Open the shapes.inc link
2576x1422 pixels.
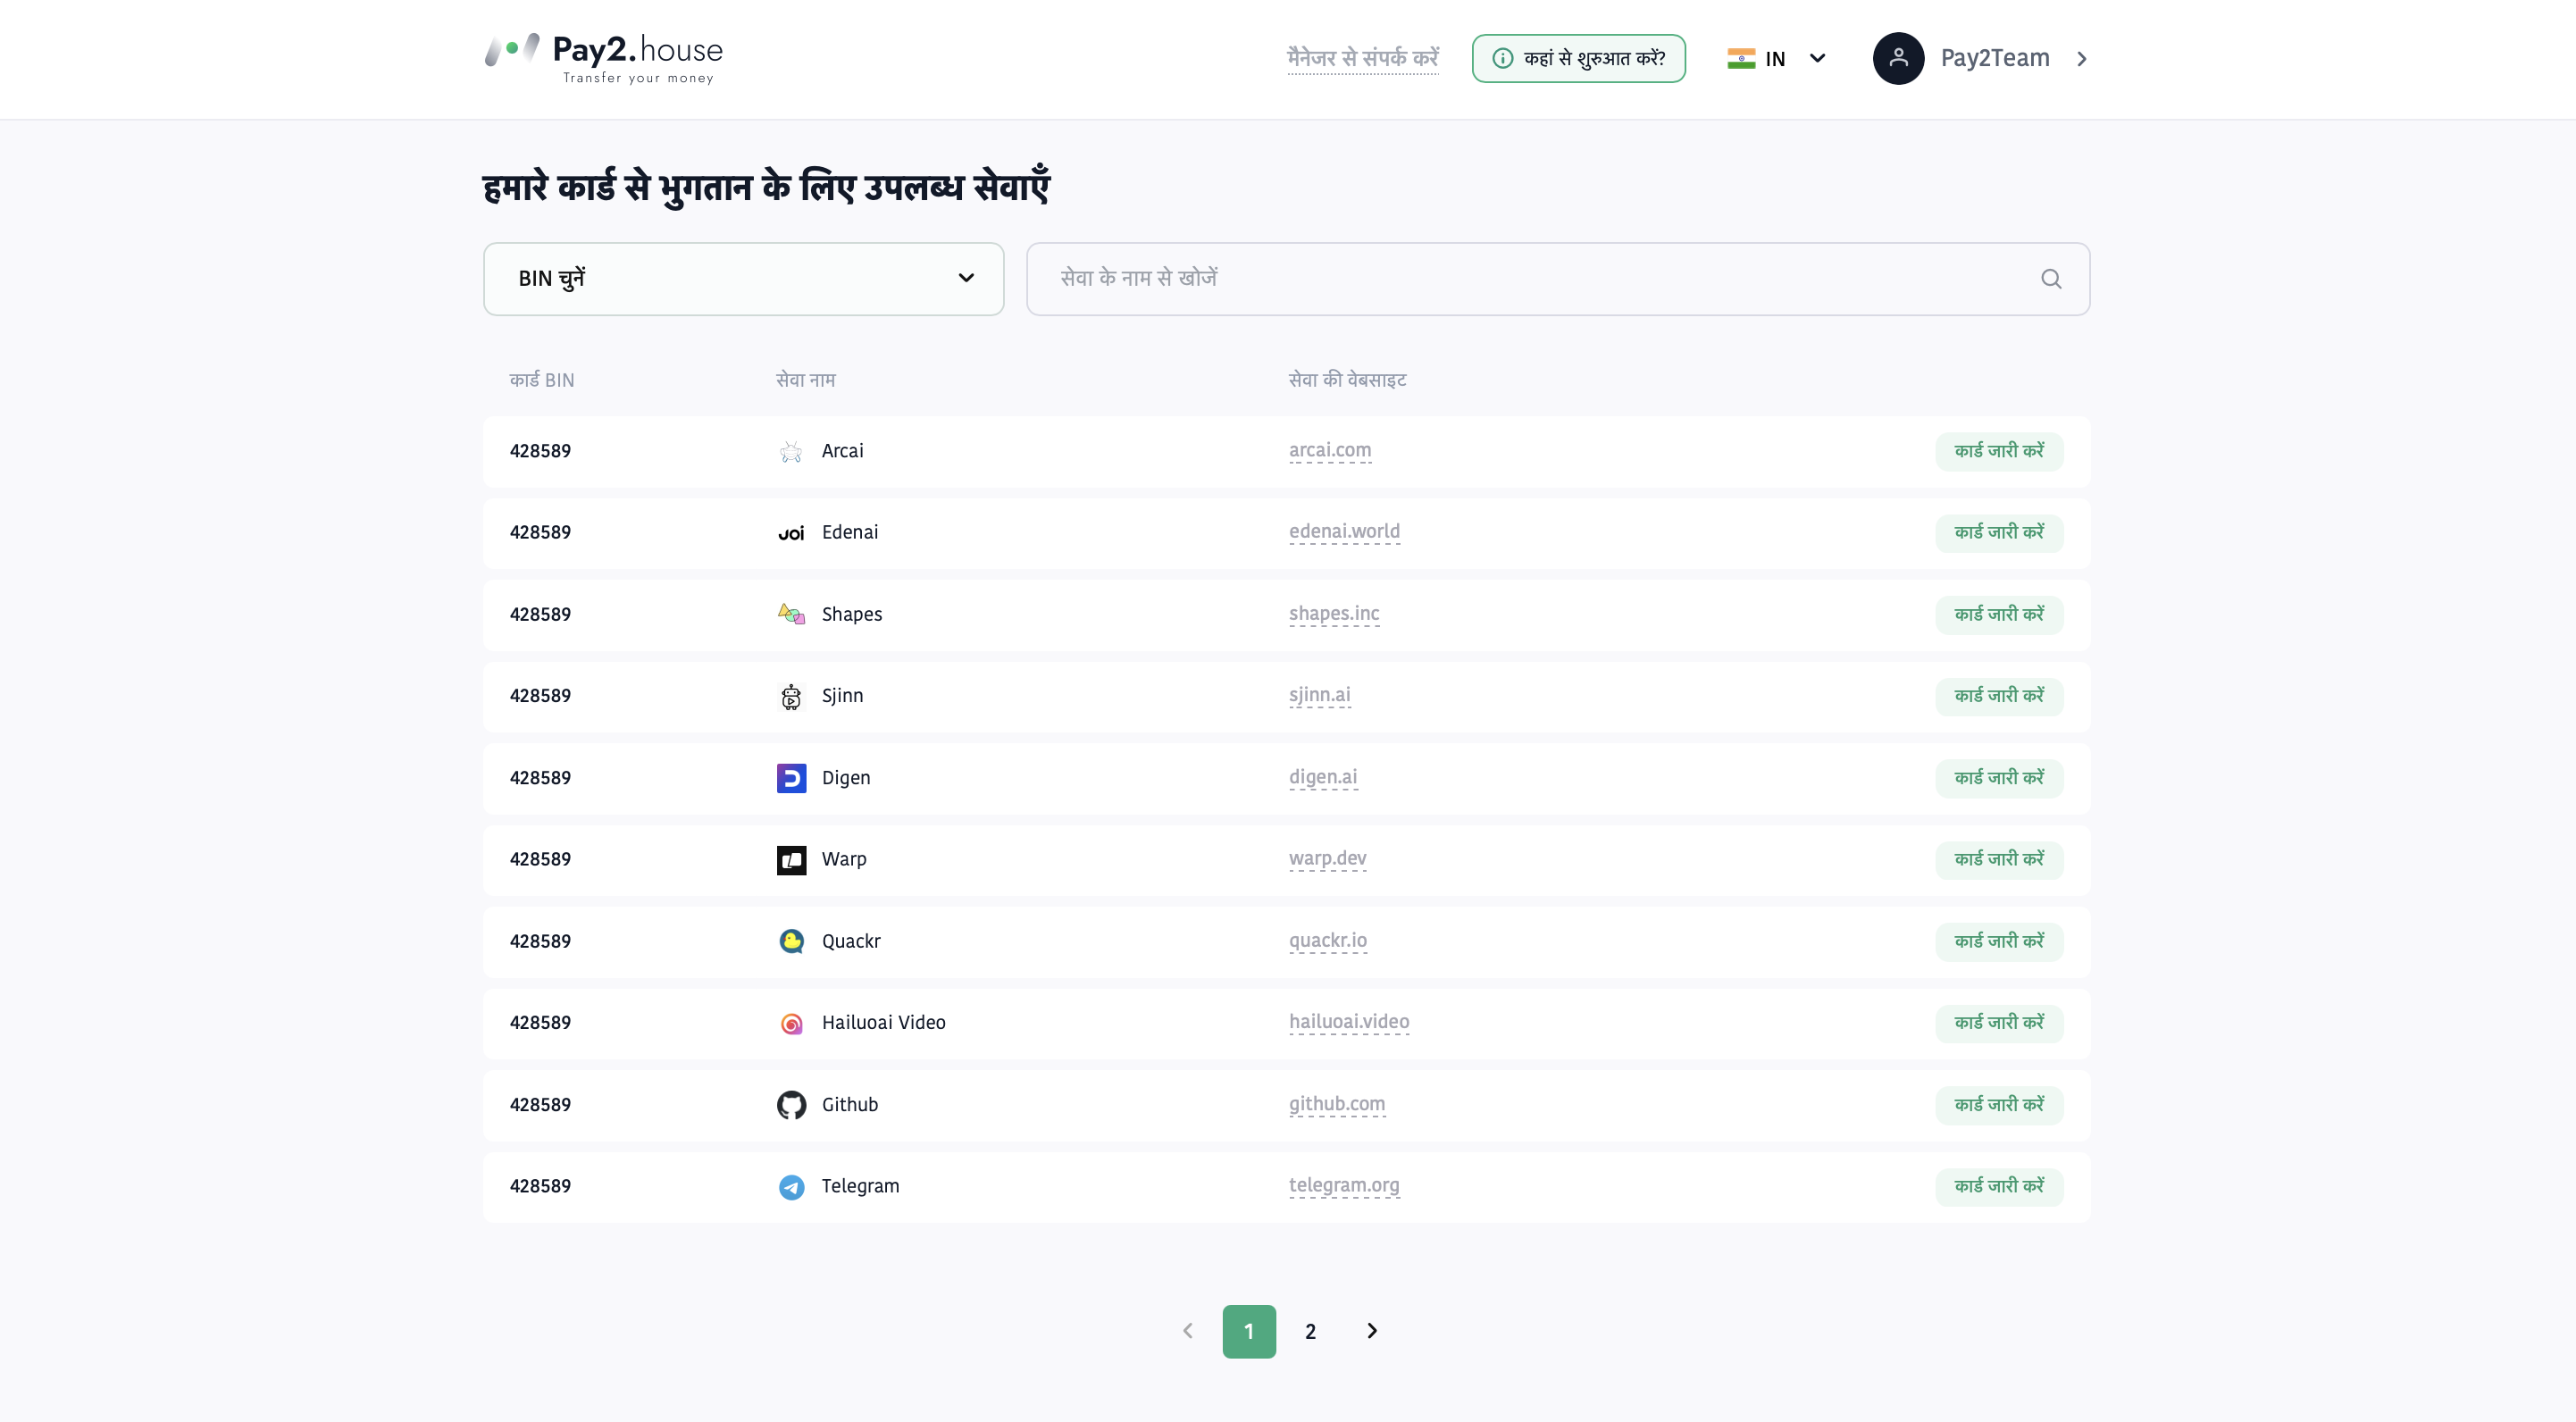tap(1334, 614)
